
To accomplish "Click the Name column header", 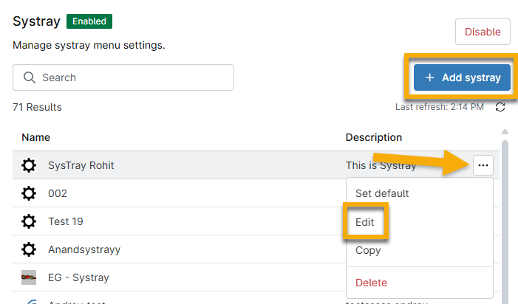I will tap(35, 137).
